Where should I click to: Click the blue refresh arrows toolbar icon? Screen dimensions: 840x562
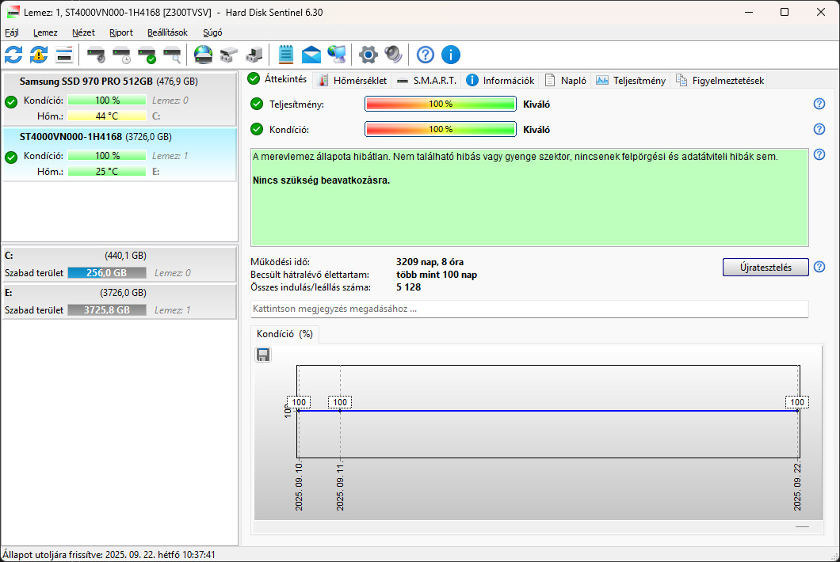click(x=13, y=55)
